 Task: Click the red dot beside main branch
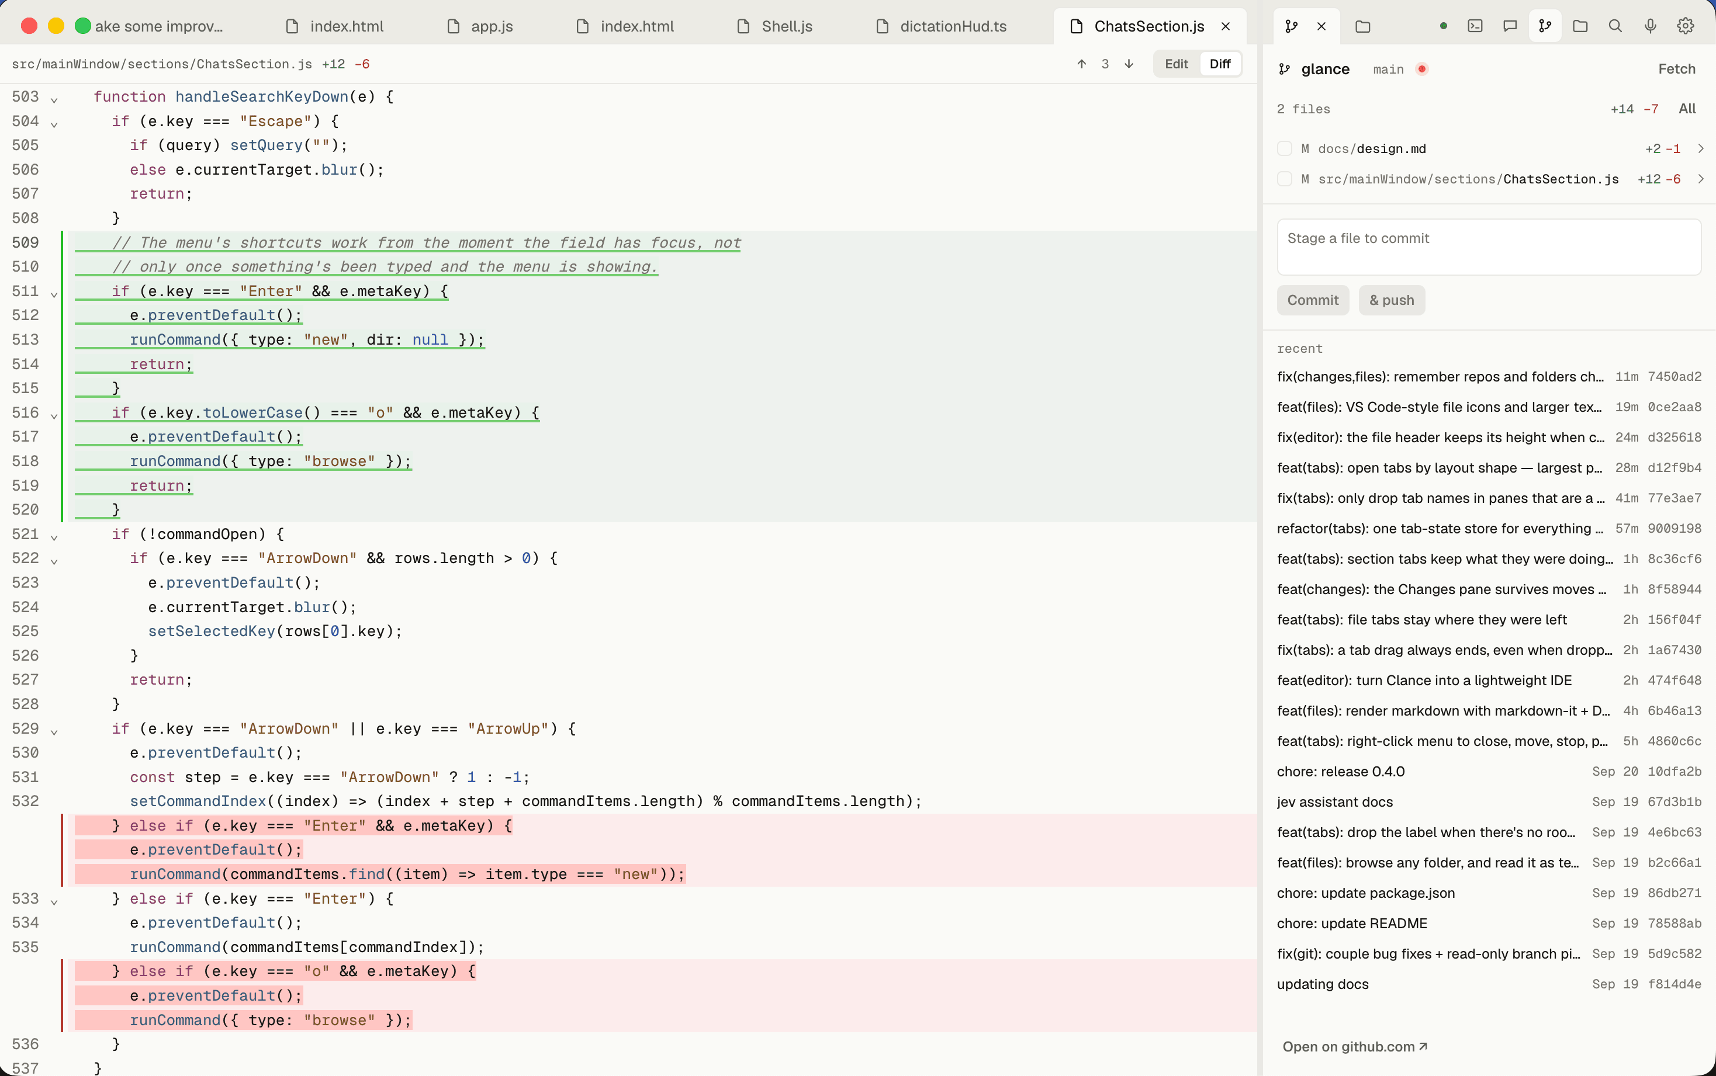click(x=1422, y=69)
